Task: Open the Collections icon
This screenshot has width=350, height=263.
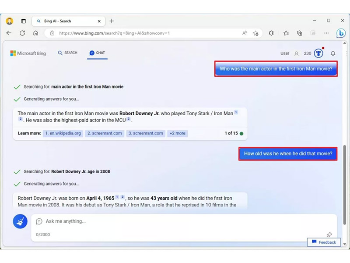Action: click(x=300, y=33)
